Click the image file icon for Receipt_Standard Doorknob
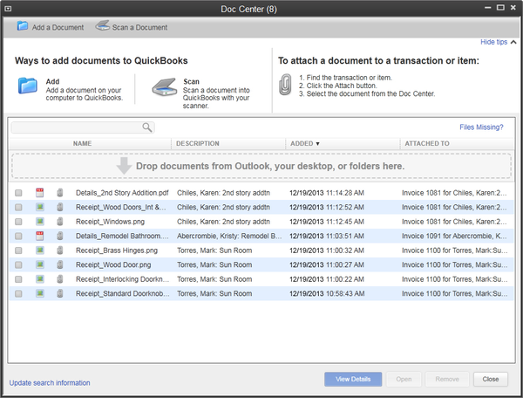 [40, 293]
